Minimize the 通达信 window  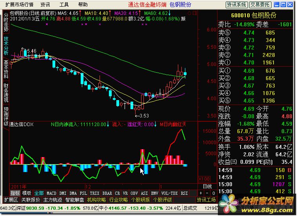coord(277,5)
